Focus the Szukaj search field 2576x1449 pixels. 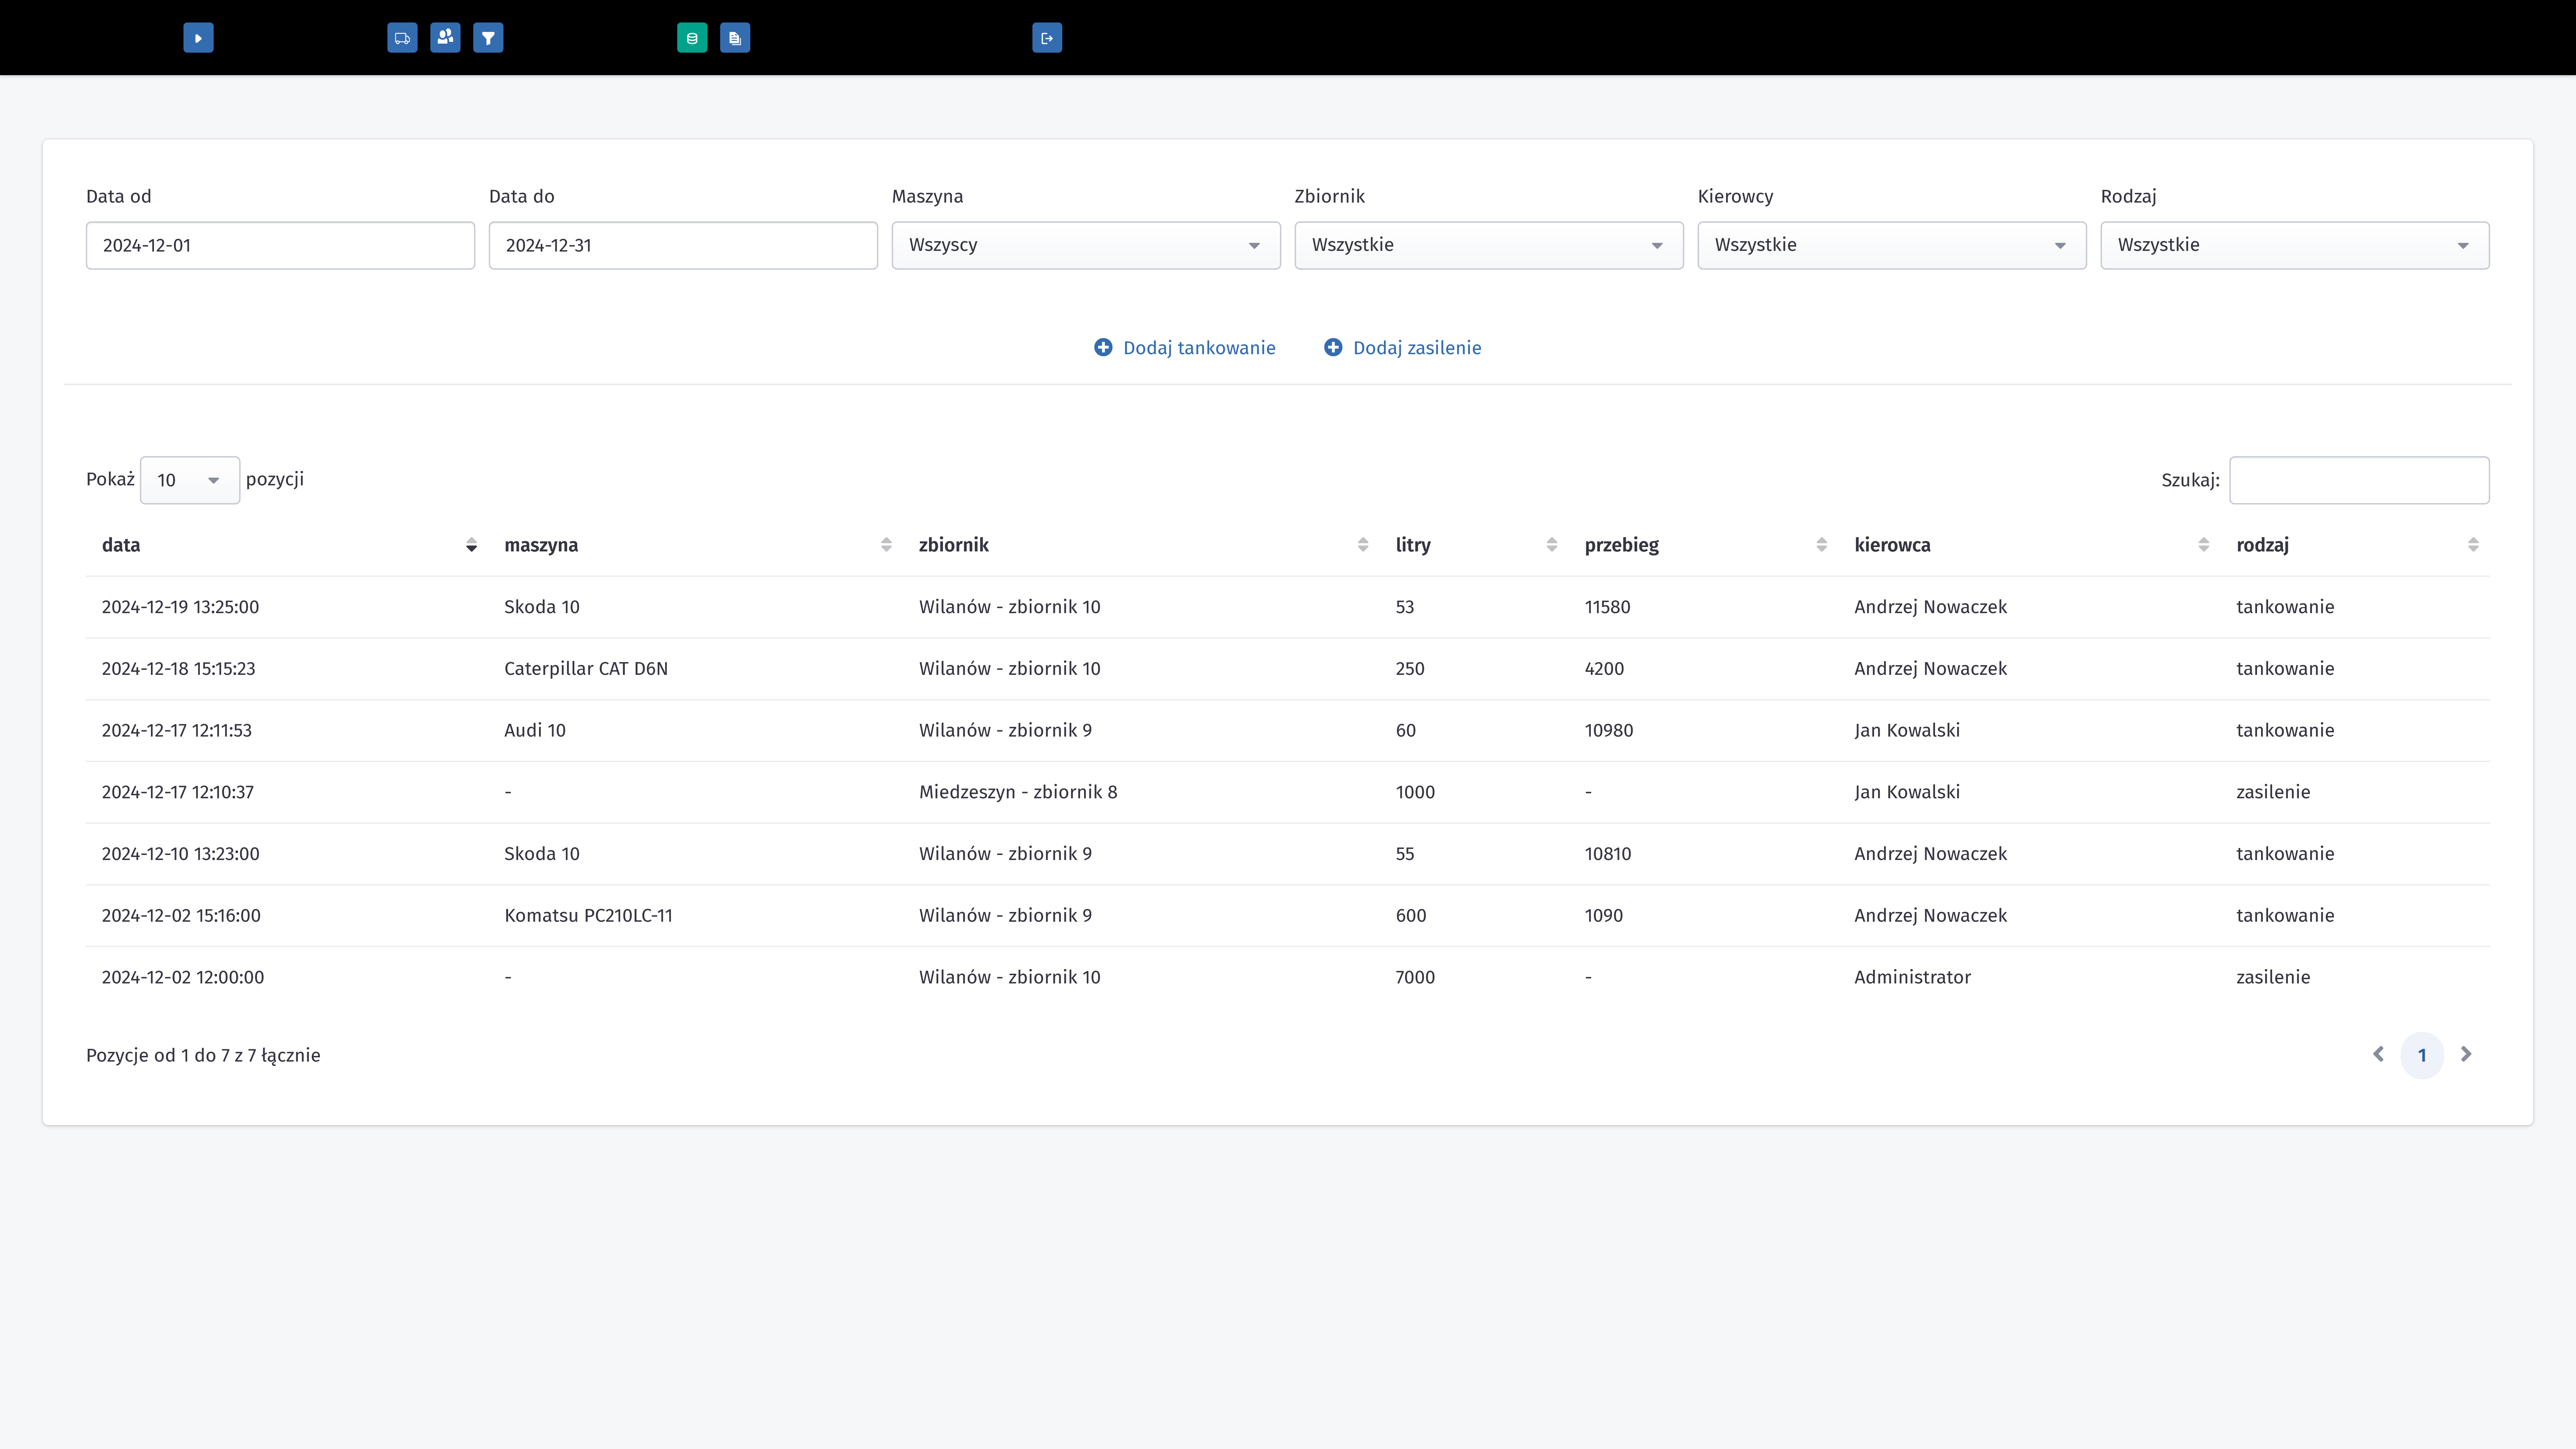[x=2359, y=480]
